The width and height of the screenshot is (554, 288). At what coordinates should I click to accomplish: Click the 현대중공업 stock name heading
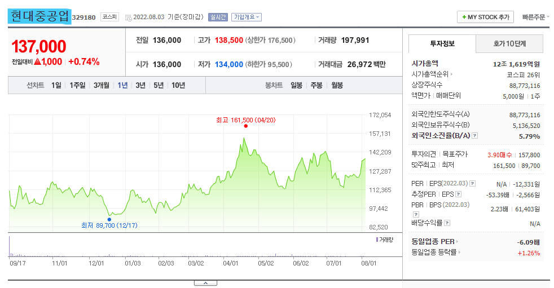39,16
